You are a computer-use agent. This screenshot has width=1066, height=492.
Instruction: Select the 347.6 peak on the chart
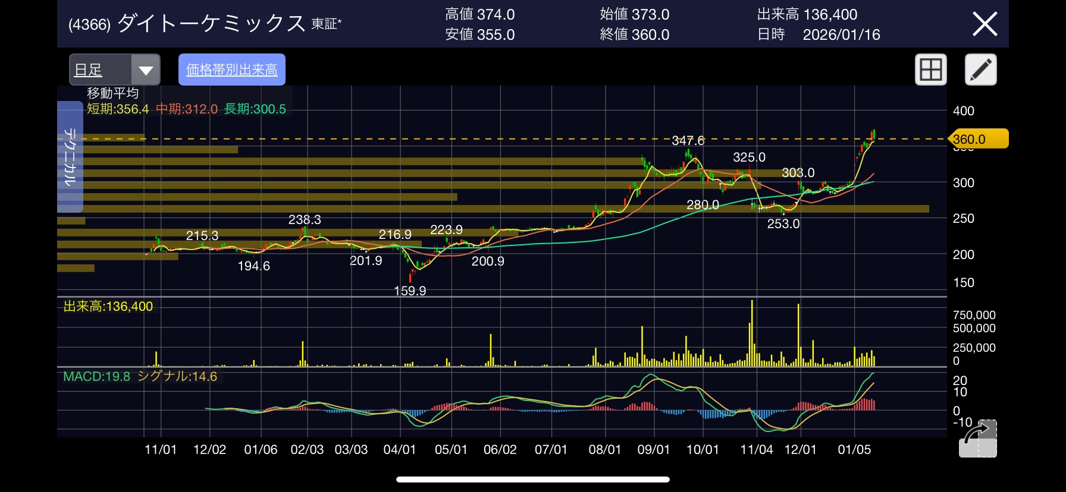pos(688,141)
